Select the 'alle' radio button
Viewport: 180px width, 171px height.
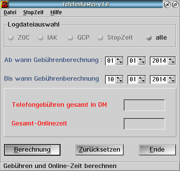[149, 38]
